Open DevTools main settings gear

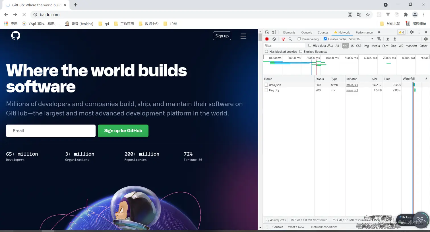coord(412,32)
